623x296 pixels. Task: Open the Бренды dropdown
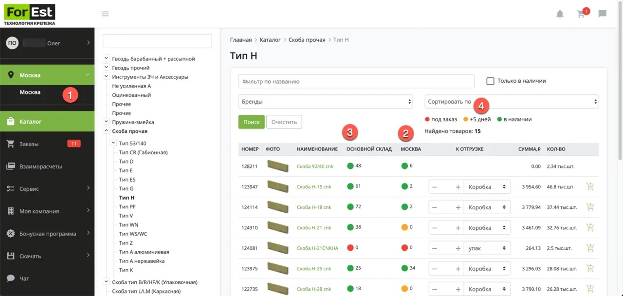[x=326, y=102]
